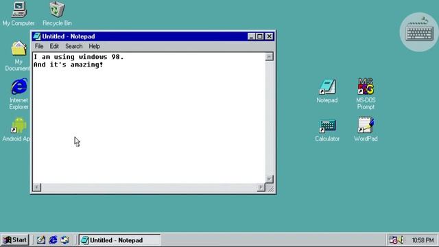Click the horizontal scrollbar right arrow

261,187
